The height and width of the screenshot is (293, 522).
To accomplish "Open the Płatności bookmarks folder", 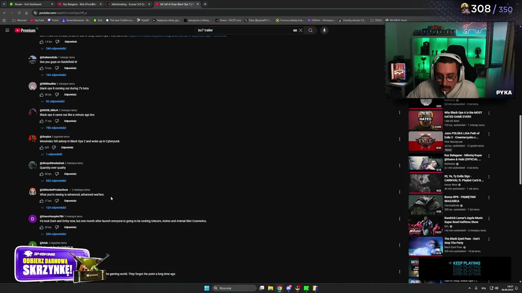I will point(20,20).
